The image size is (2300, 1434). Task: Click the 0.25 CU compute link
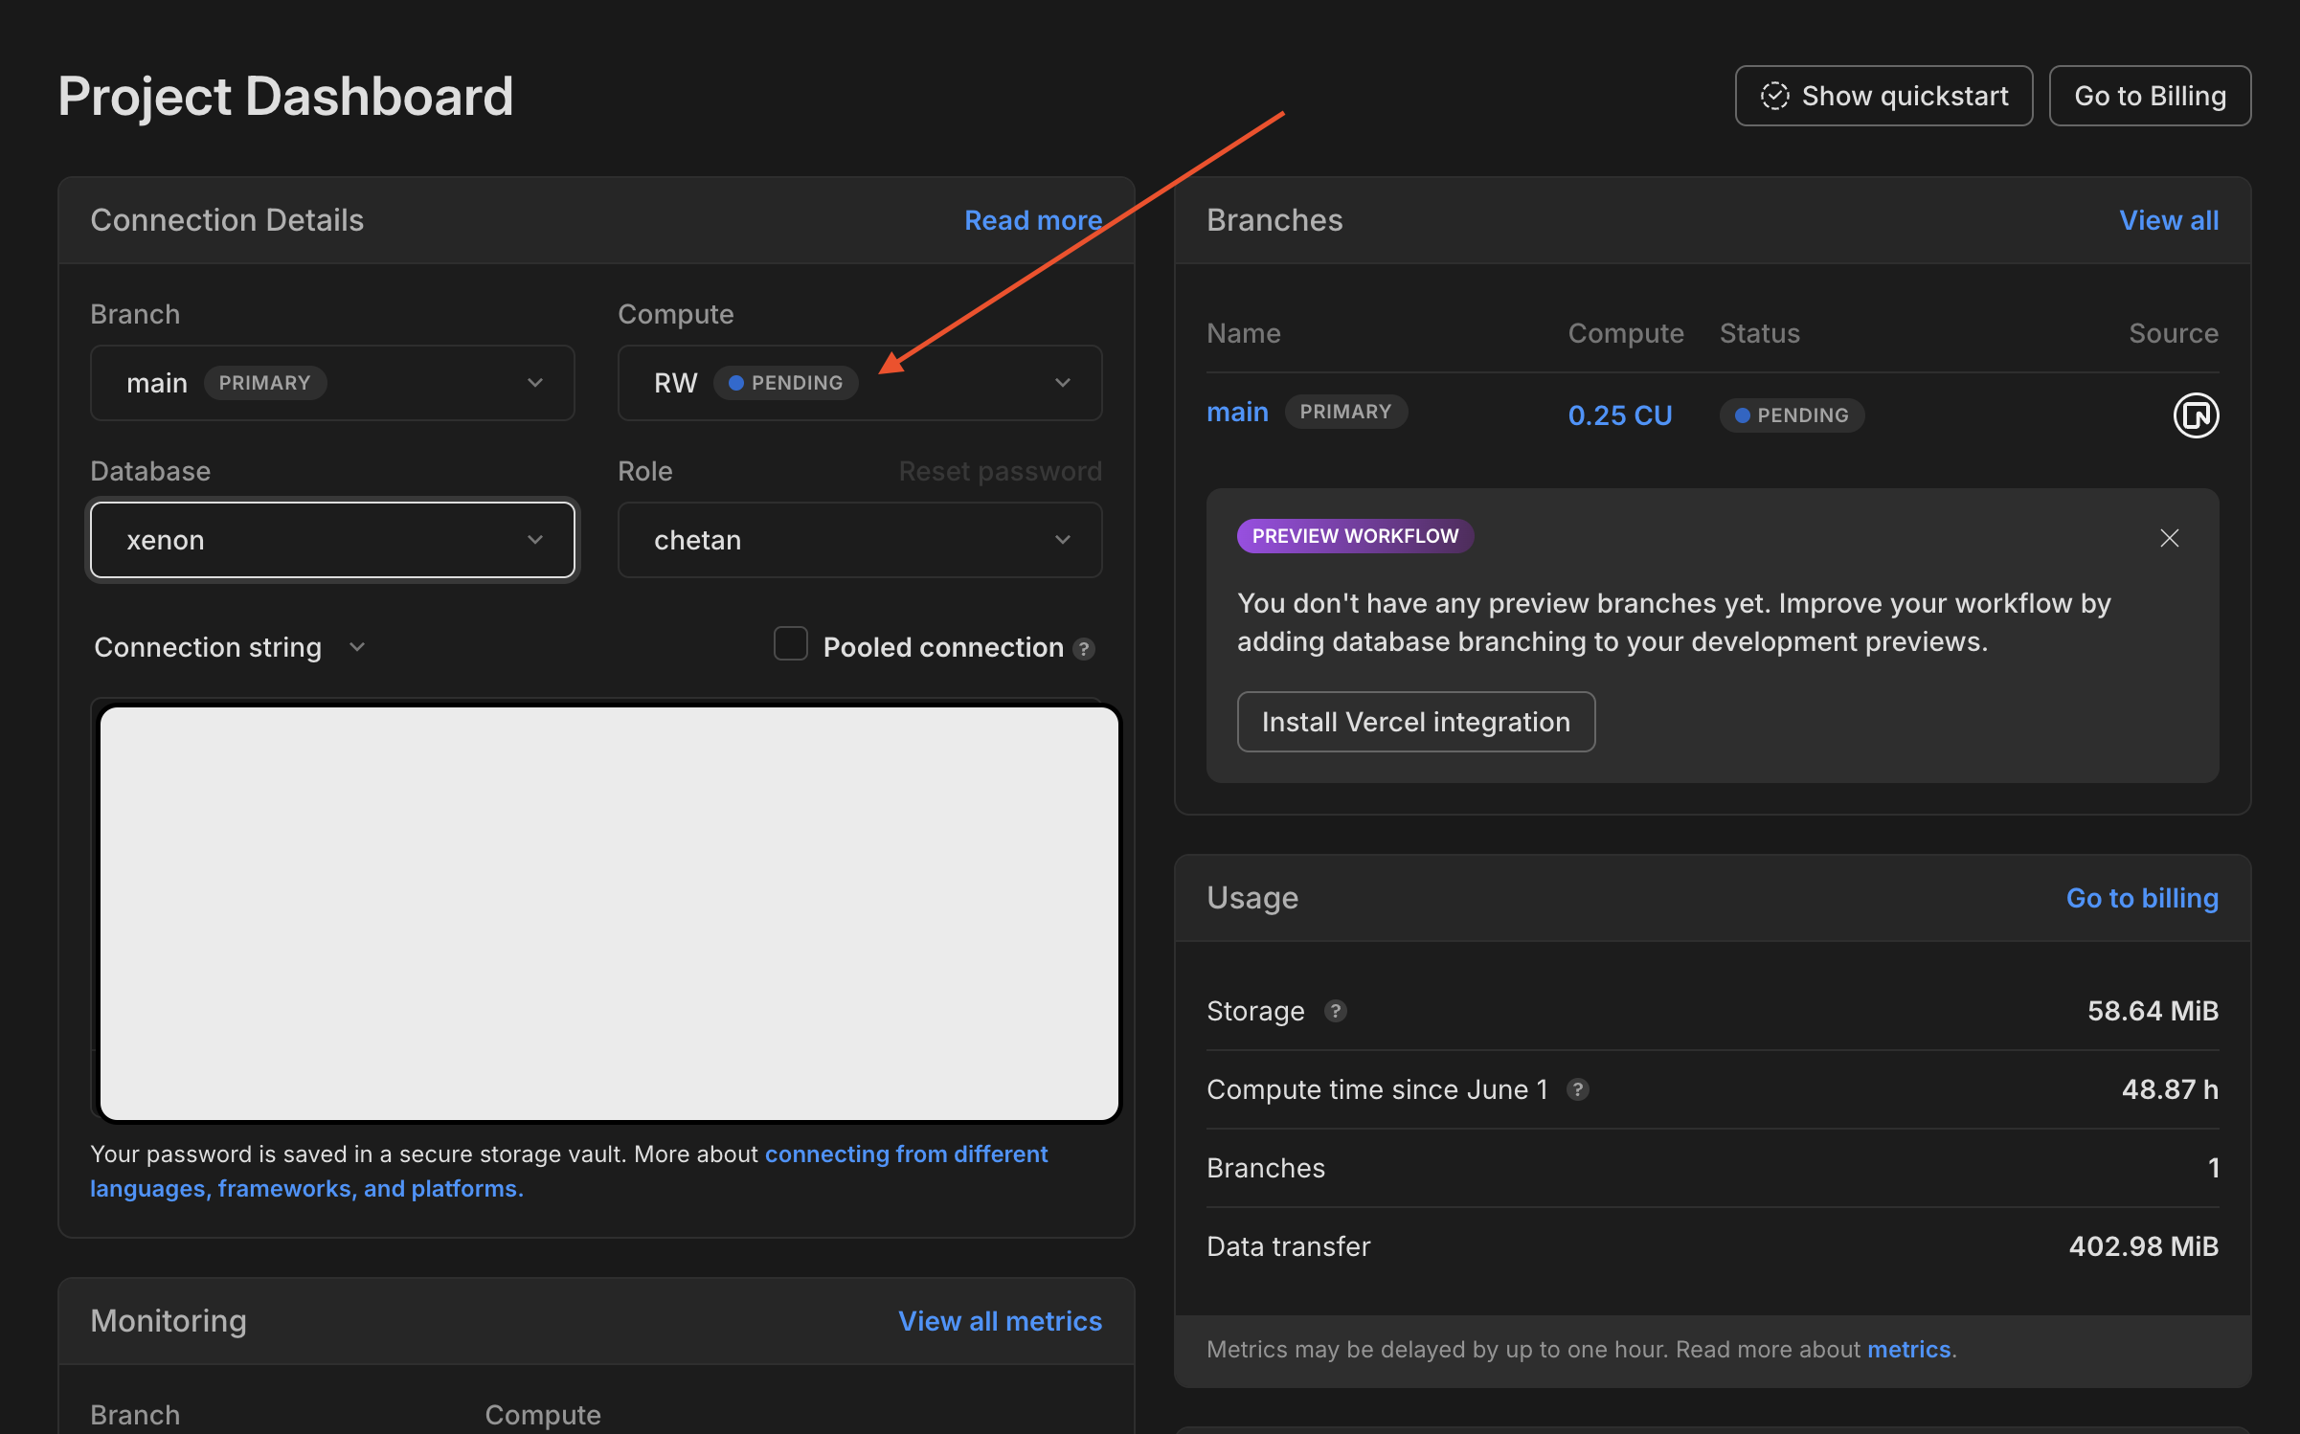click(x=1619, y=415)
